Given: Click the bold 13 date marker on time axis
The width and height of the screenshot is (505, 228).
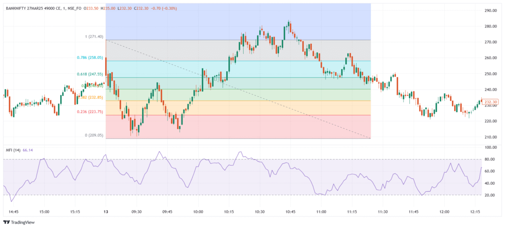Looking at the screenshot, I should (x=106, y=212).
